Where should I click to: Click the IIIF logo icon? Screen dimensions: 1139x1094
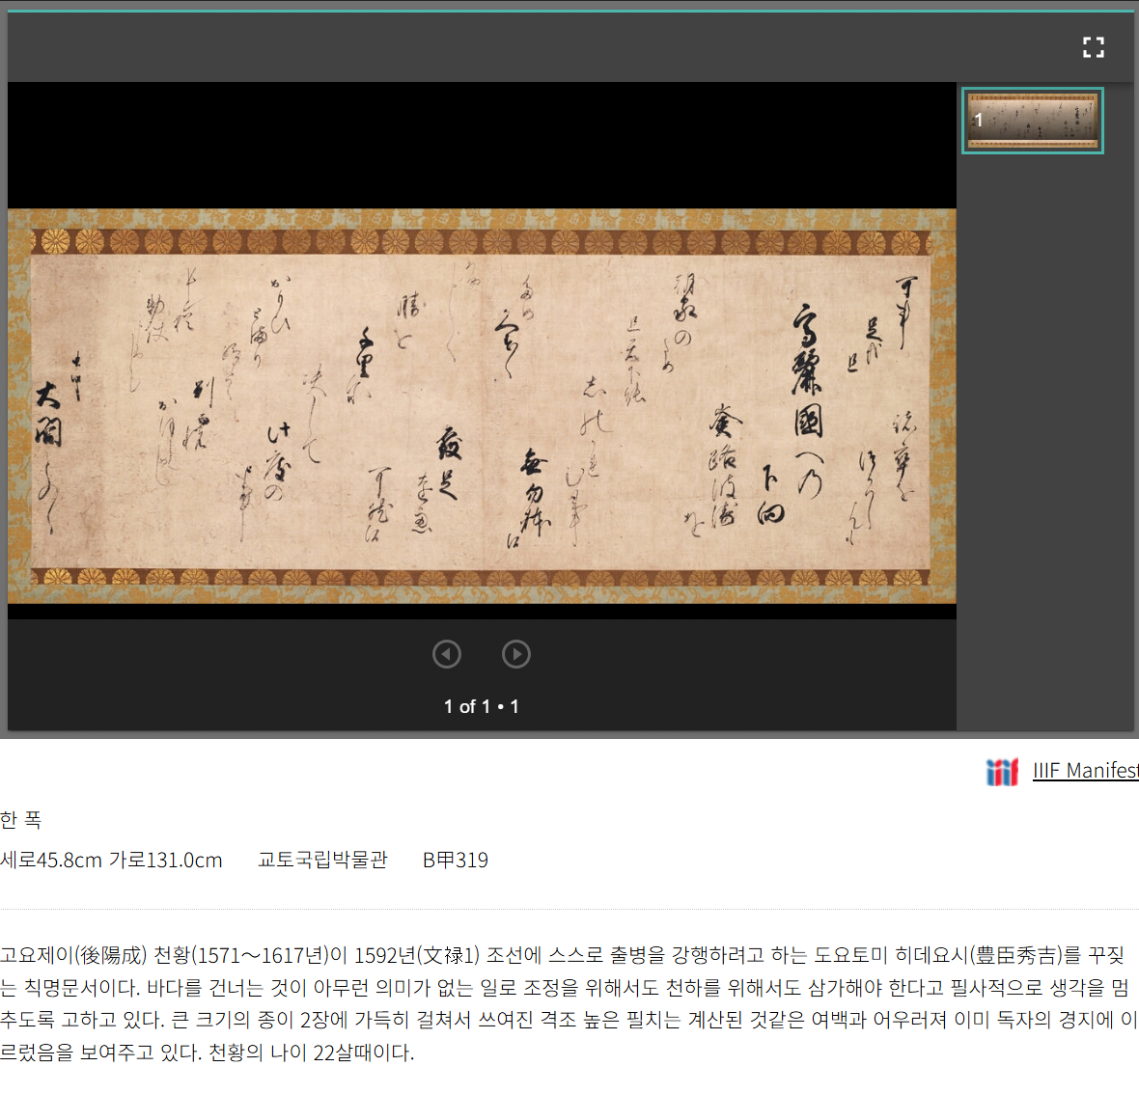(1002, 772)
